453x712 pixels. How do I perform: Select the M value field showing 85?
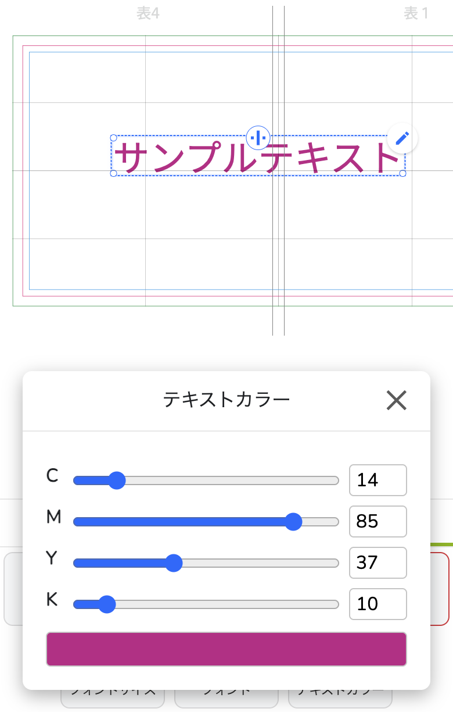click(x=378, y=521)
